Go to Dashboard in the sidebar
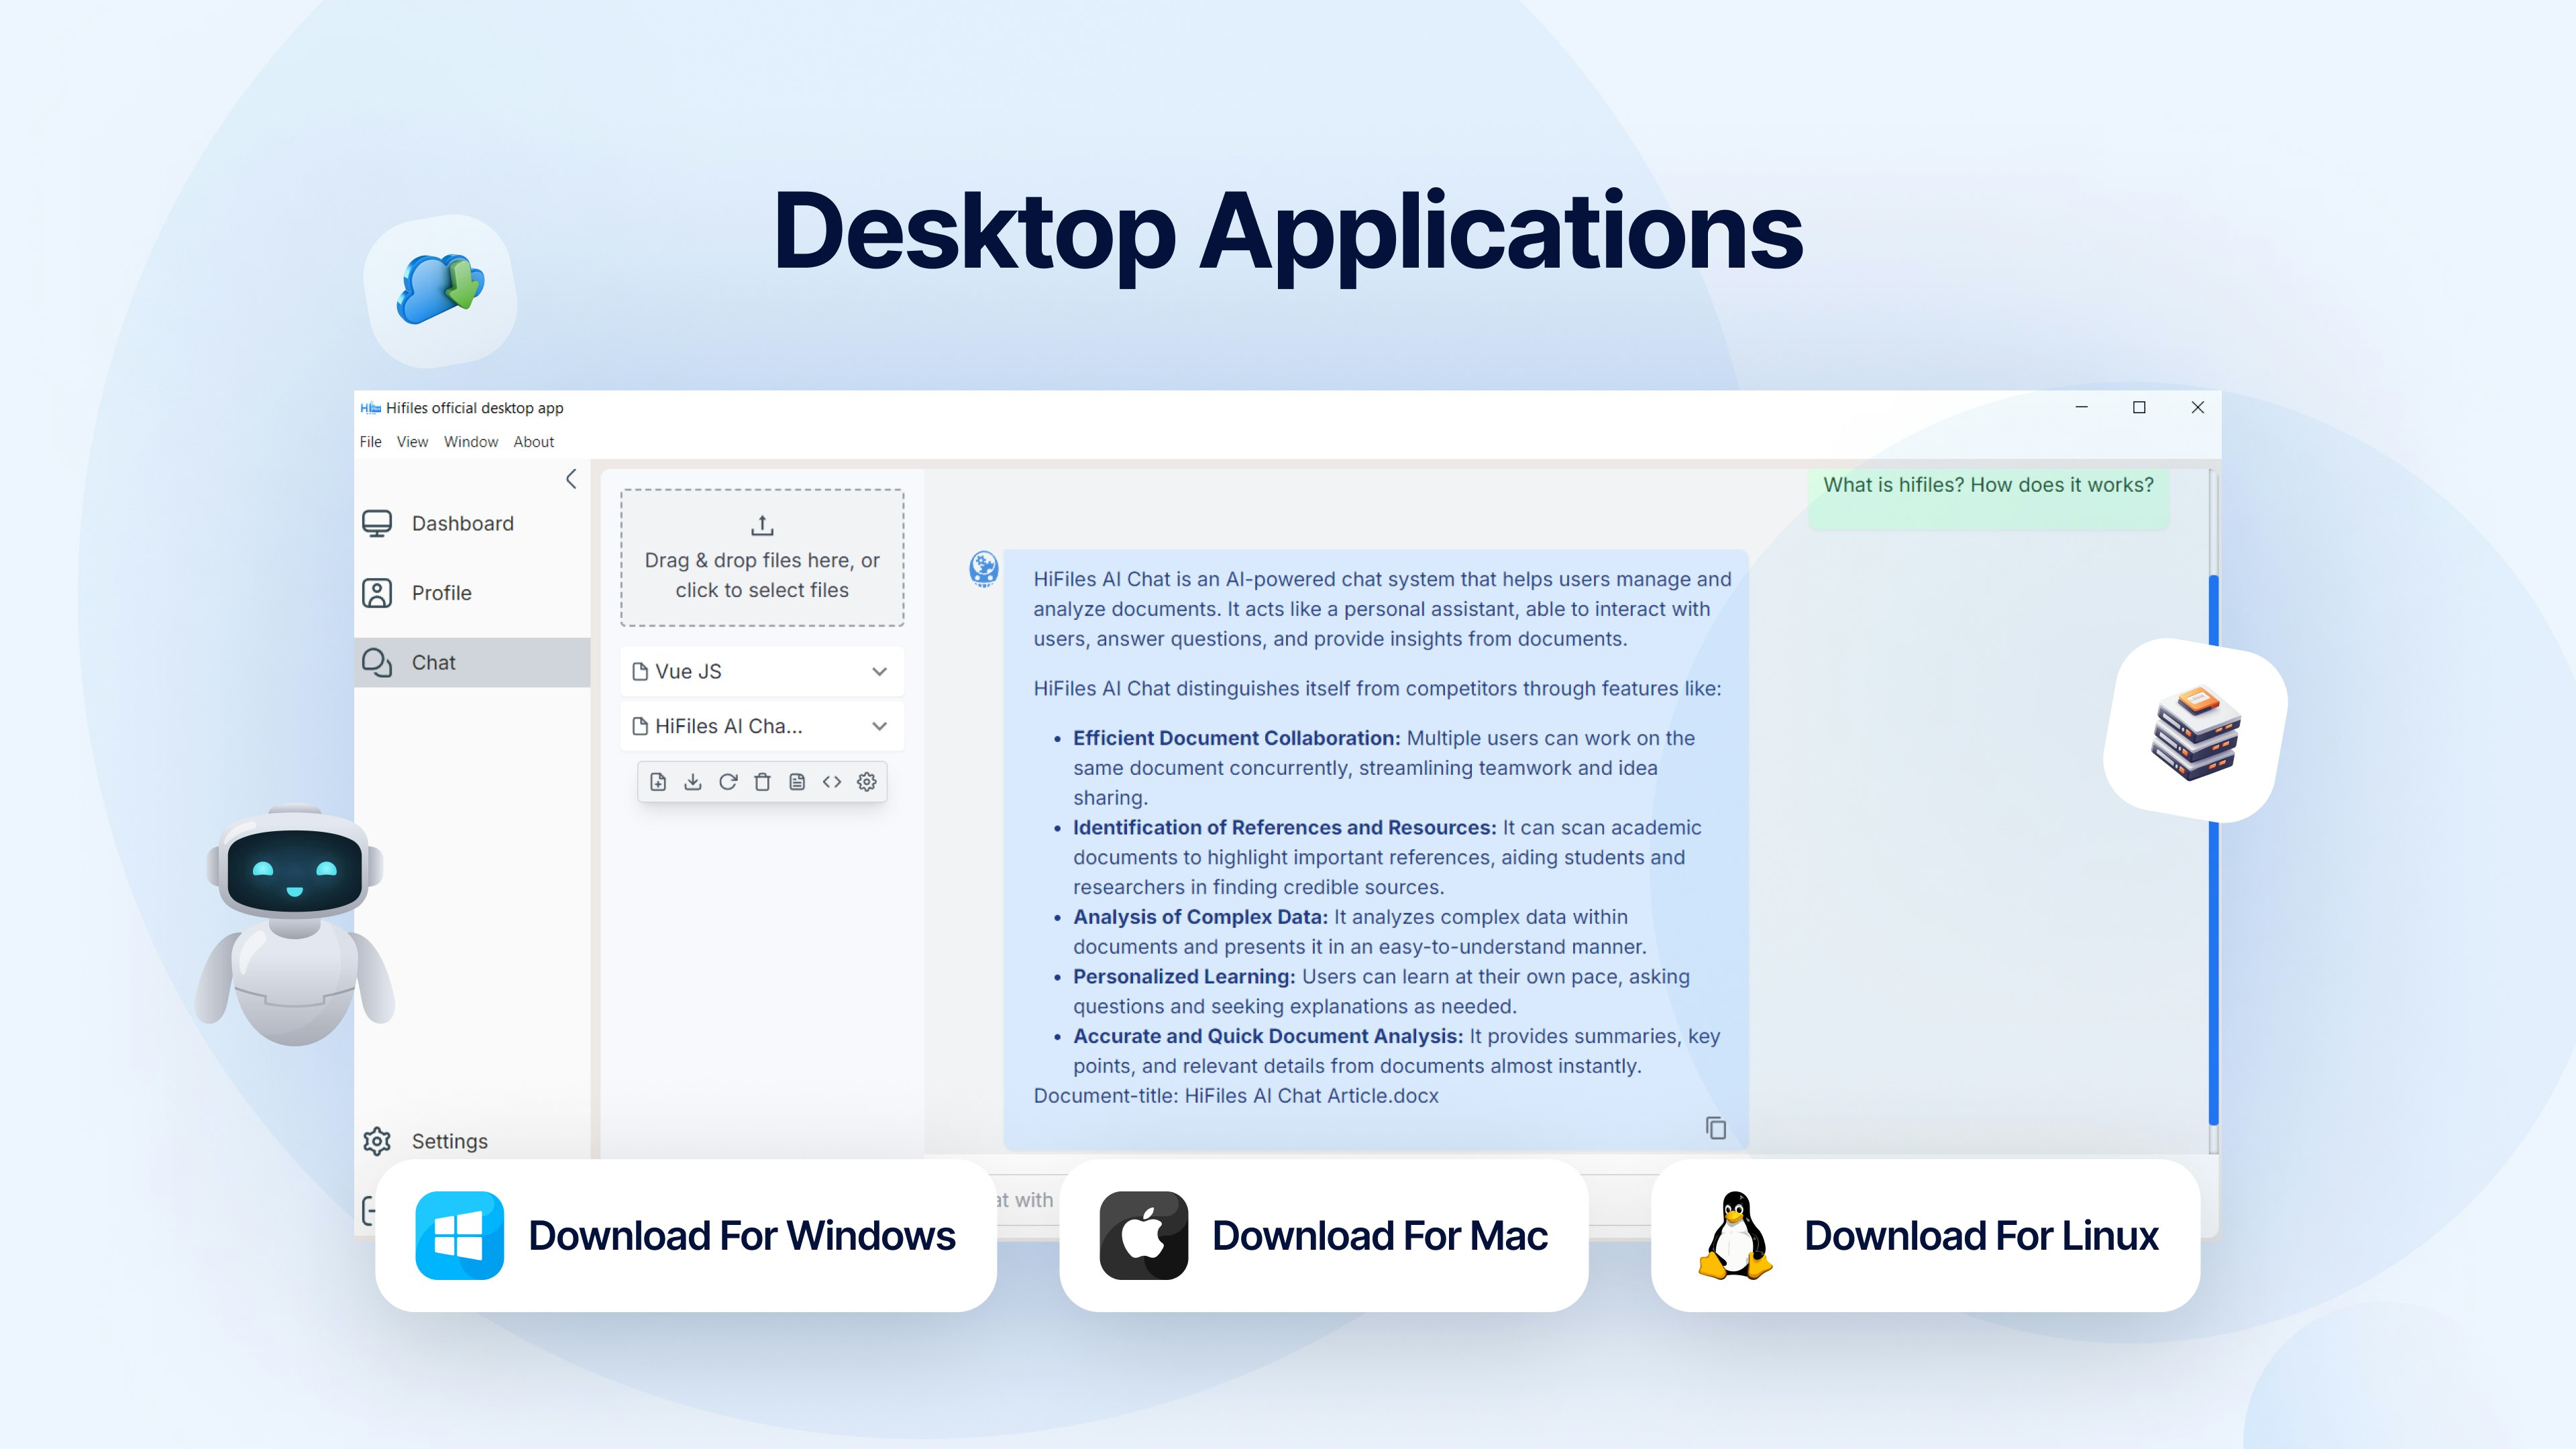The height and width of the screenshot is (1449, 2576). pyautogui.click(x=462, y=524)
